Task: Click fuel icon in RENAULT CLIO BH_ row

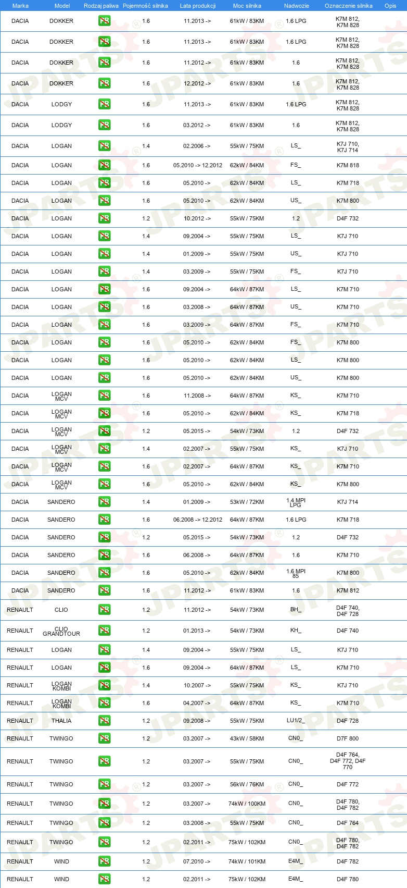Action: coord(104,610)
